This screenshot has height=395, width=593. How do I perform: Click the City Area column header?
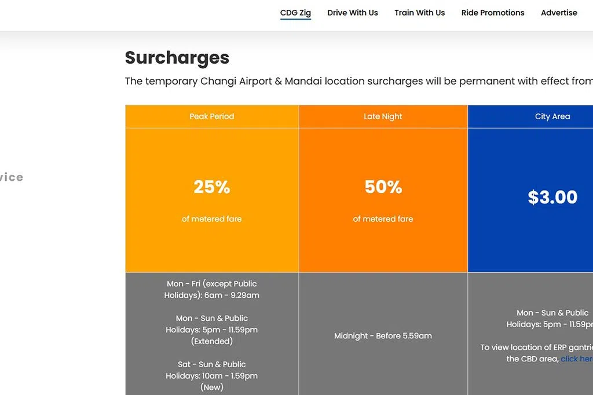click(x=552, y=116)
